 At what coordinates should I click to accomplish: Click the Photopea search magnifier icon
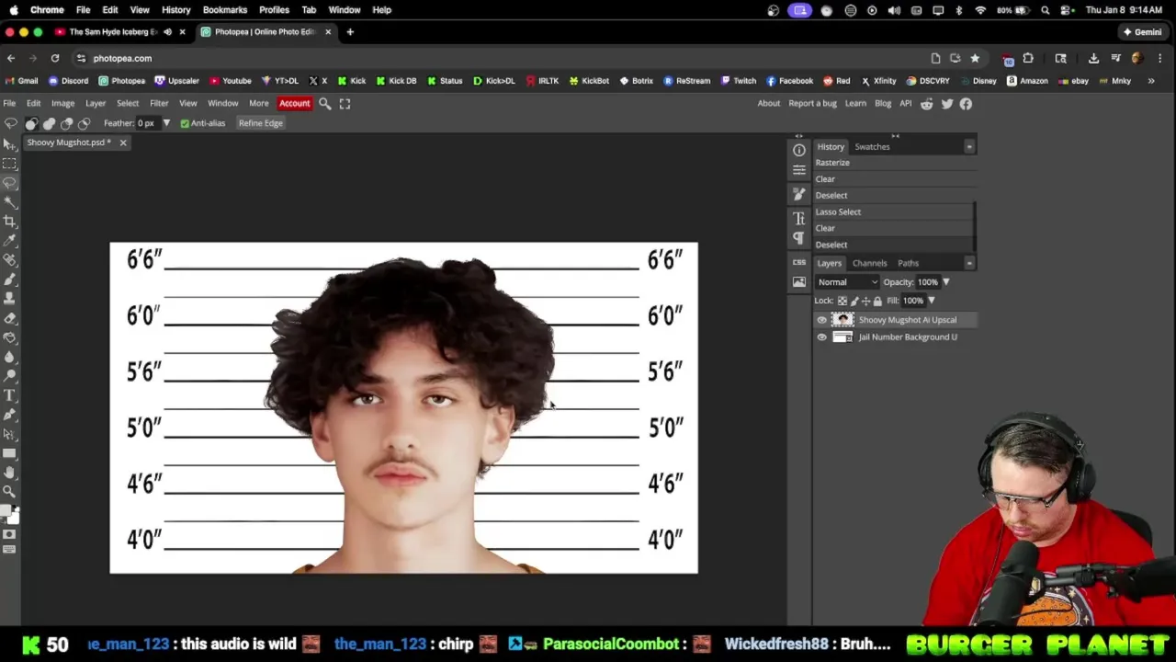tap(325, 104)
